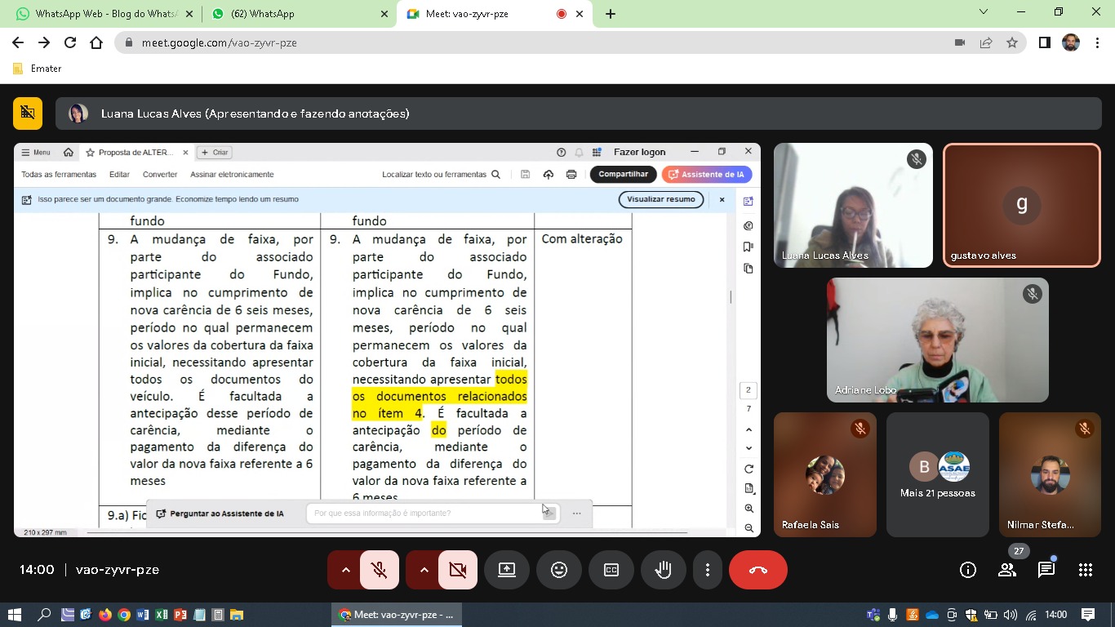The height and width of the screenshot is (627, 1115).
Task: Open the emoji reactions button
Action: point(559,570)
